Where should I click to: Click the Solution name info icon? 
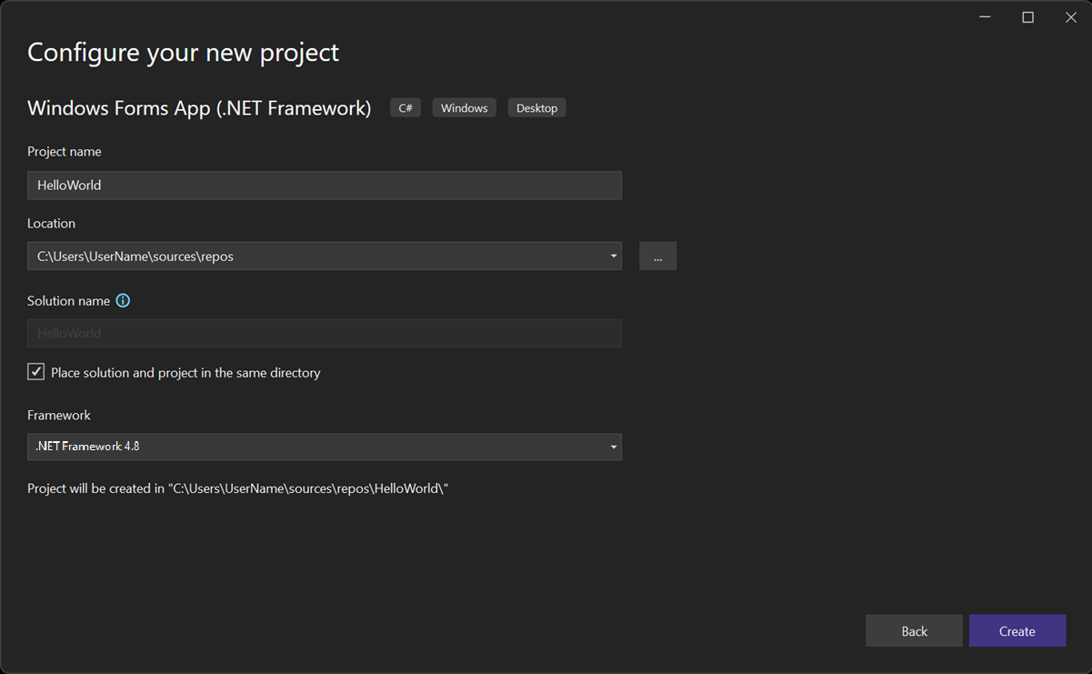[123, 300]
